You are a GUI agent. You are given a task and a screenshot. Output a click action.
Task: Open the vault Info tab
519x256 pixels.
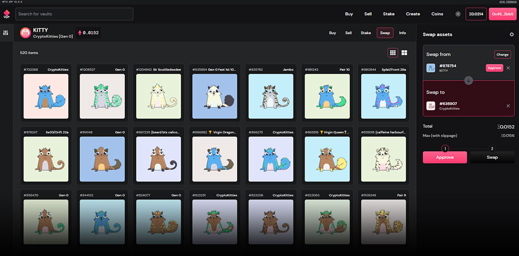pyautogui.click(x=402, y=33)
